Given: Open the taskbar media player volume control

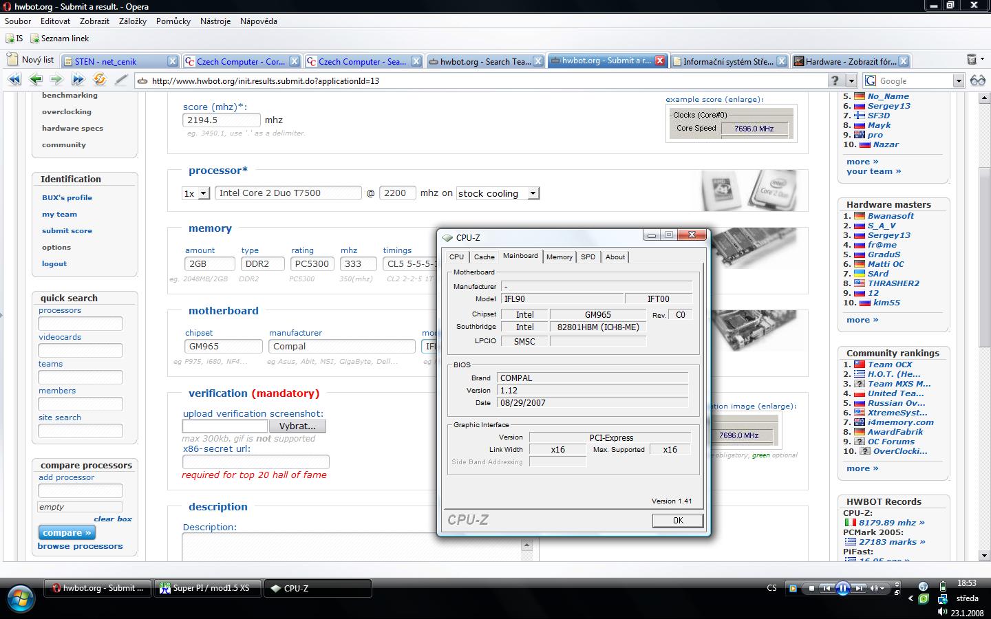Looking at the screenshot, I should point(877,588).
